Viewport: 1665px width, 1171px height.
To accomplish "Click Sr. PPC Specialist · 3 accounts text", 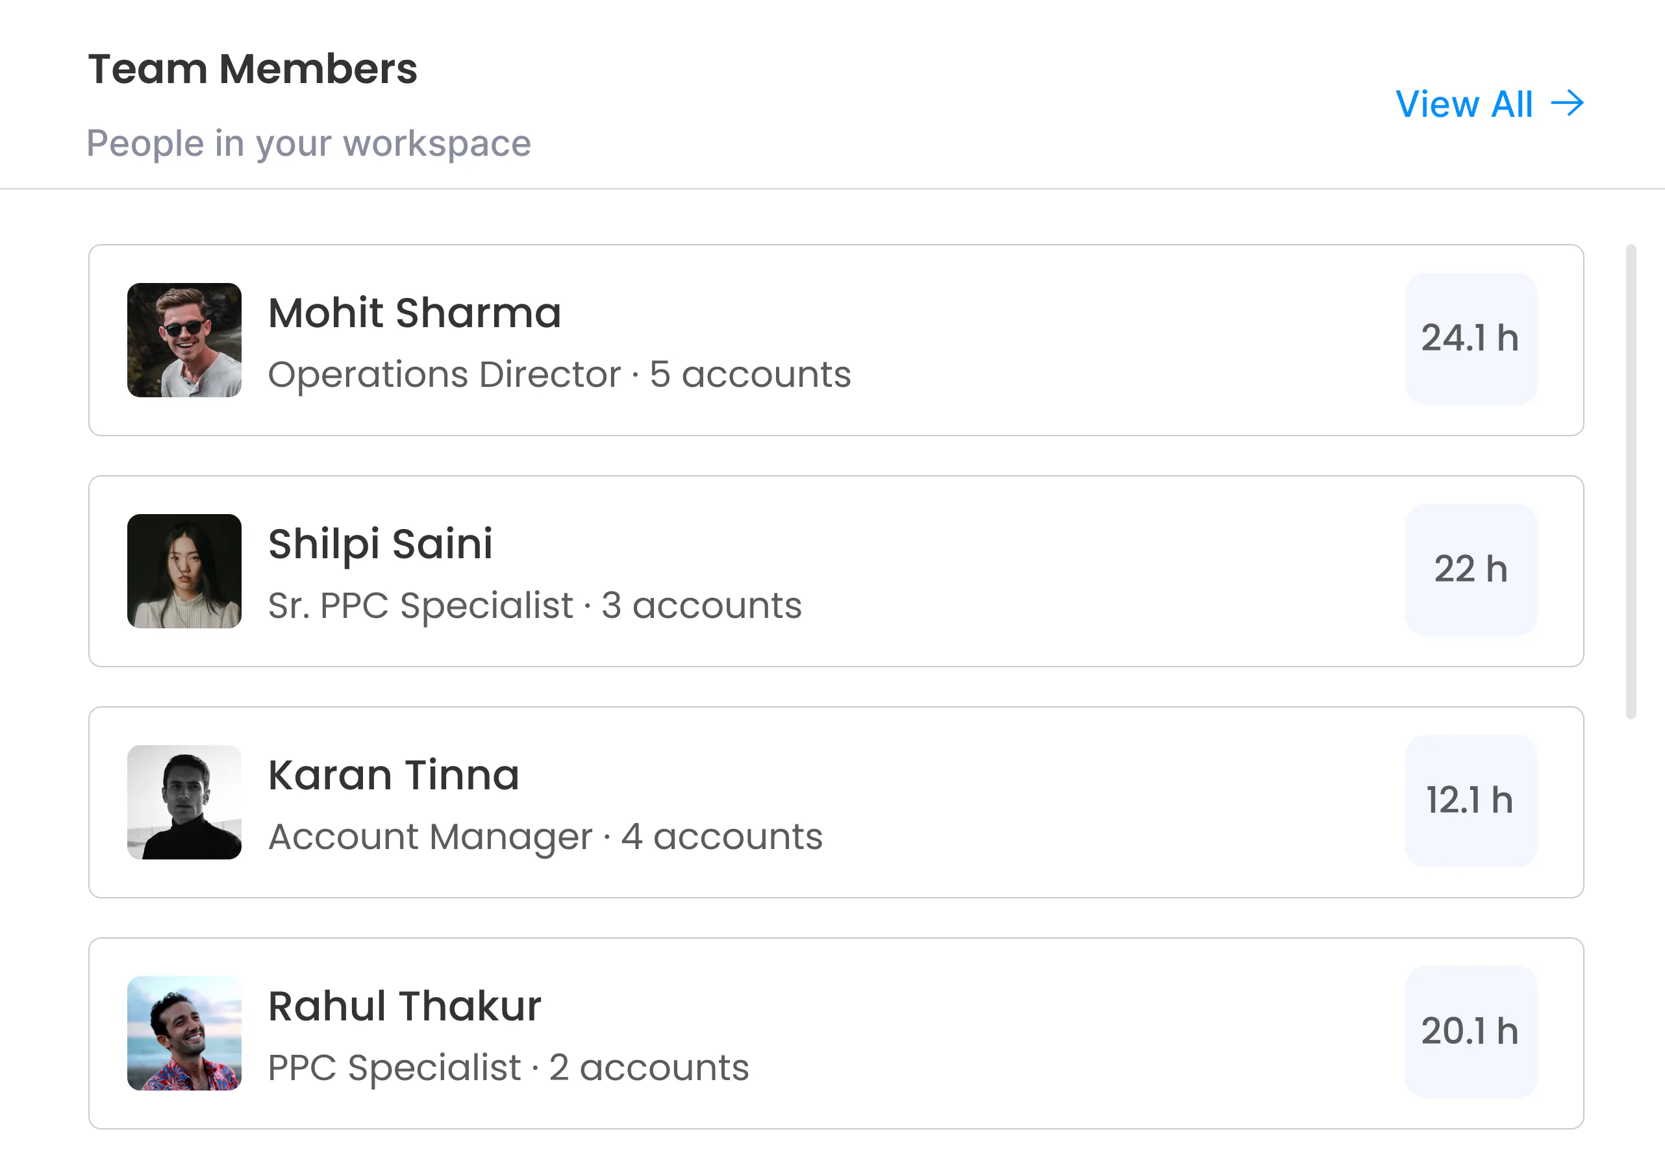I will [x=534, y=606].
